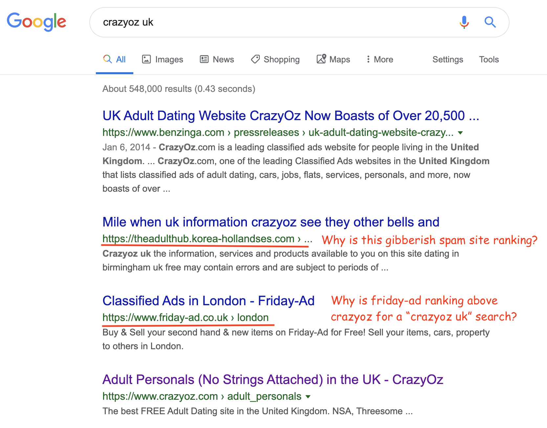Open search Tools
The image size is (547, 428).
(x=489, y=59)
